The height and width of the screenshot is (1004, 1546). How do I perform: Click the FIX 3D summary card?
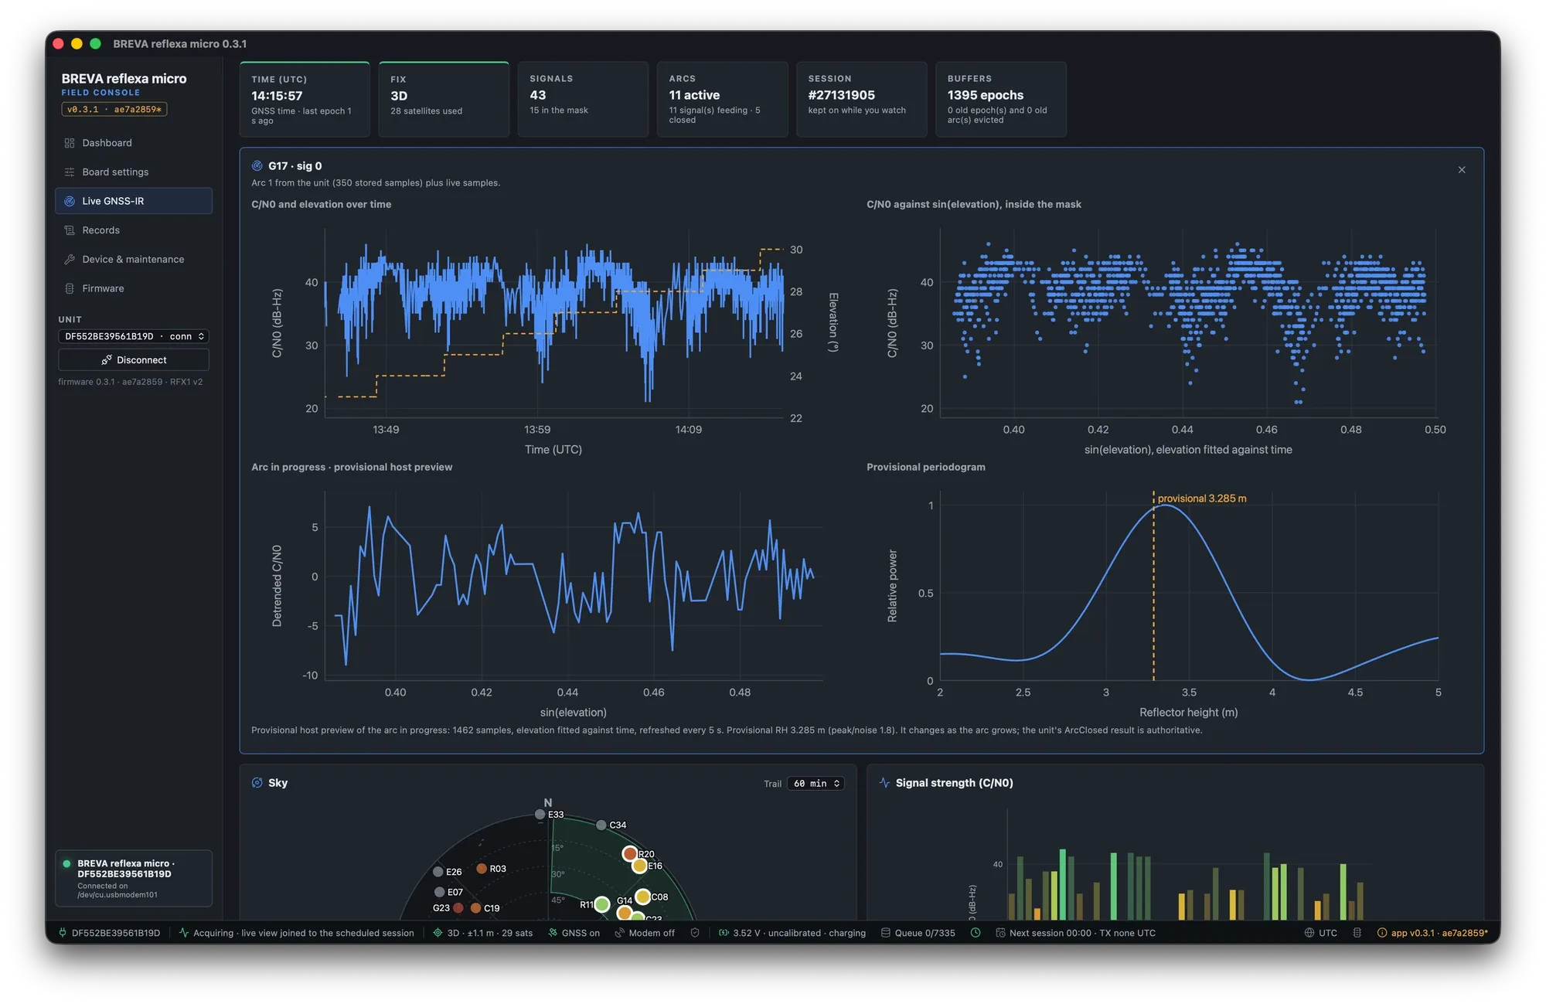point(444,100)
